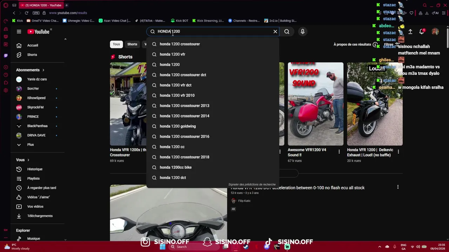This screenshot has height=252, width=449.
Task: Play the VFR 1200 DCT acceleration video
Action: (x=168, y=213)
